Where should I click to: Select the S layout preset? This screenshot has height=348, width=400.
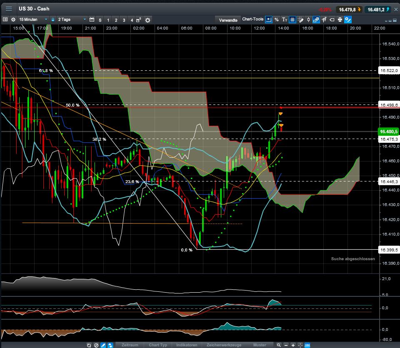100,20
